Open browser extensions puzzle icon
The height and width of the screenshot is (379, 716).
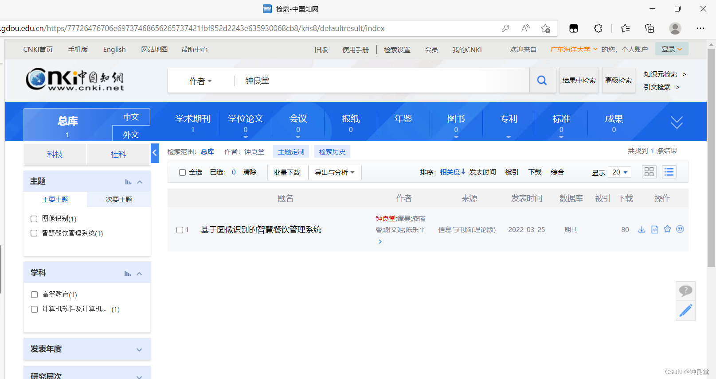[x=599, y=28]
